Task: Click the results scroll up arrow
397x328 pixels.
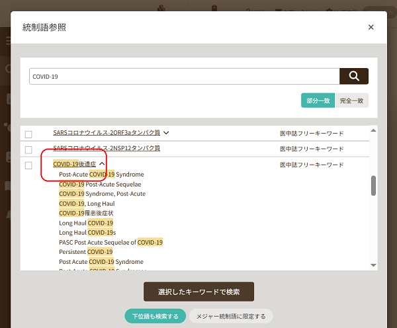Action: (x=373, y=130)
